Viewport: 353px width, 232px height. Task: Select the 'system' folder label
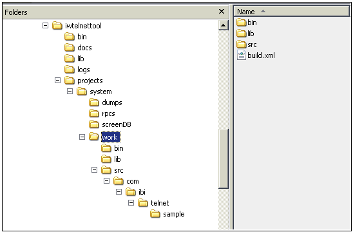coord(100,92)
